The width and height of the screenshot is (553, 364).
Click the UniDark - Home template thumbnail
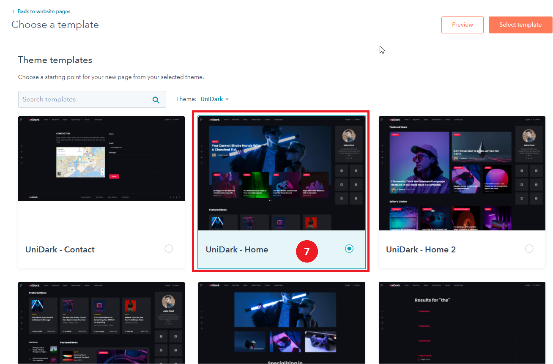pos(282,173)
